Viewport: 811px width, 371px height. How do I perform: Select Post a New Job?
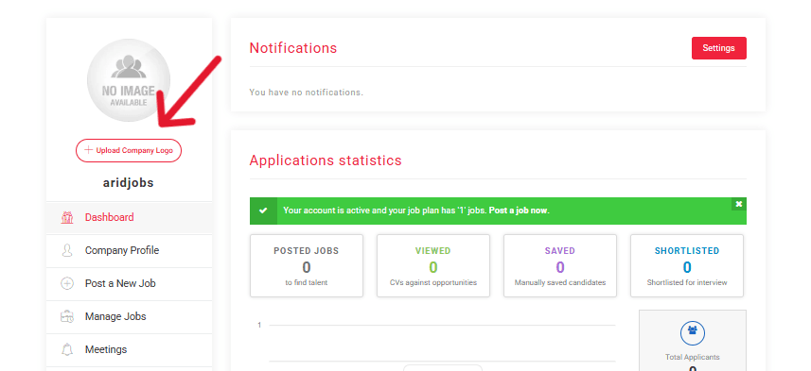point(129,284)
